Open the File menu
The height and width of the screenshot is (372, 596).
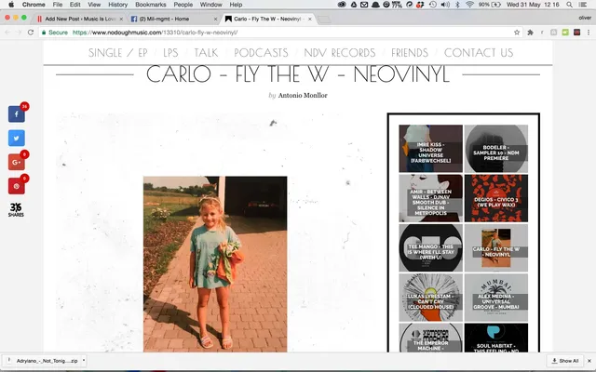pos(58,5)
